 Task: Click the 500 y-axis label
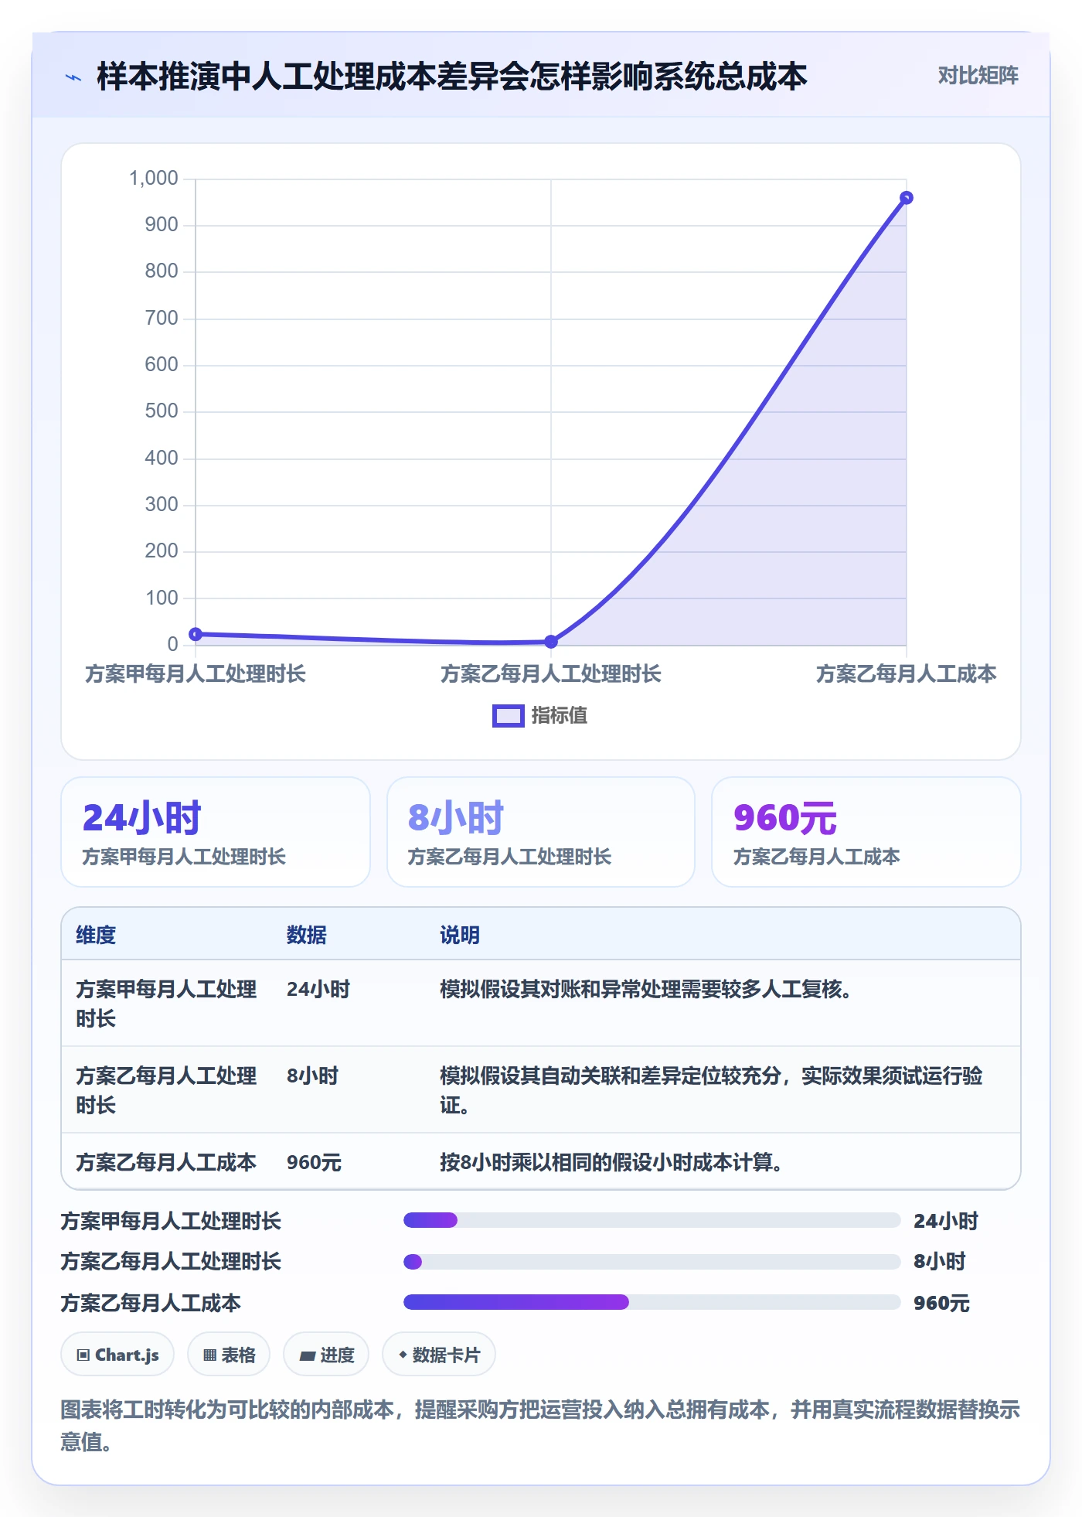coord(162,411)
